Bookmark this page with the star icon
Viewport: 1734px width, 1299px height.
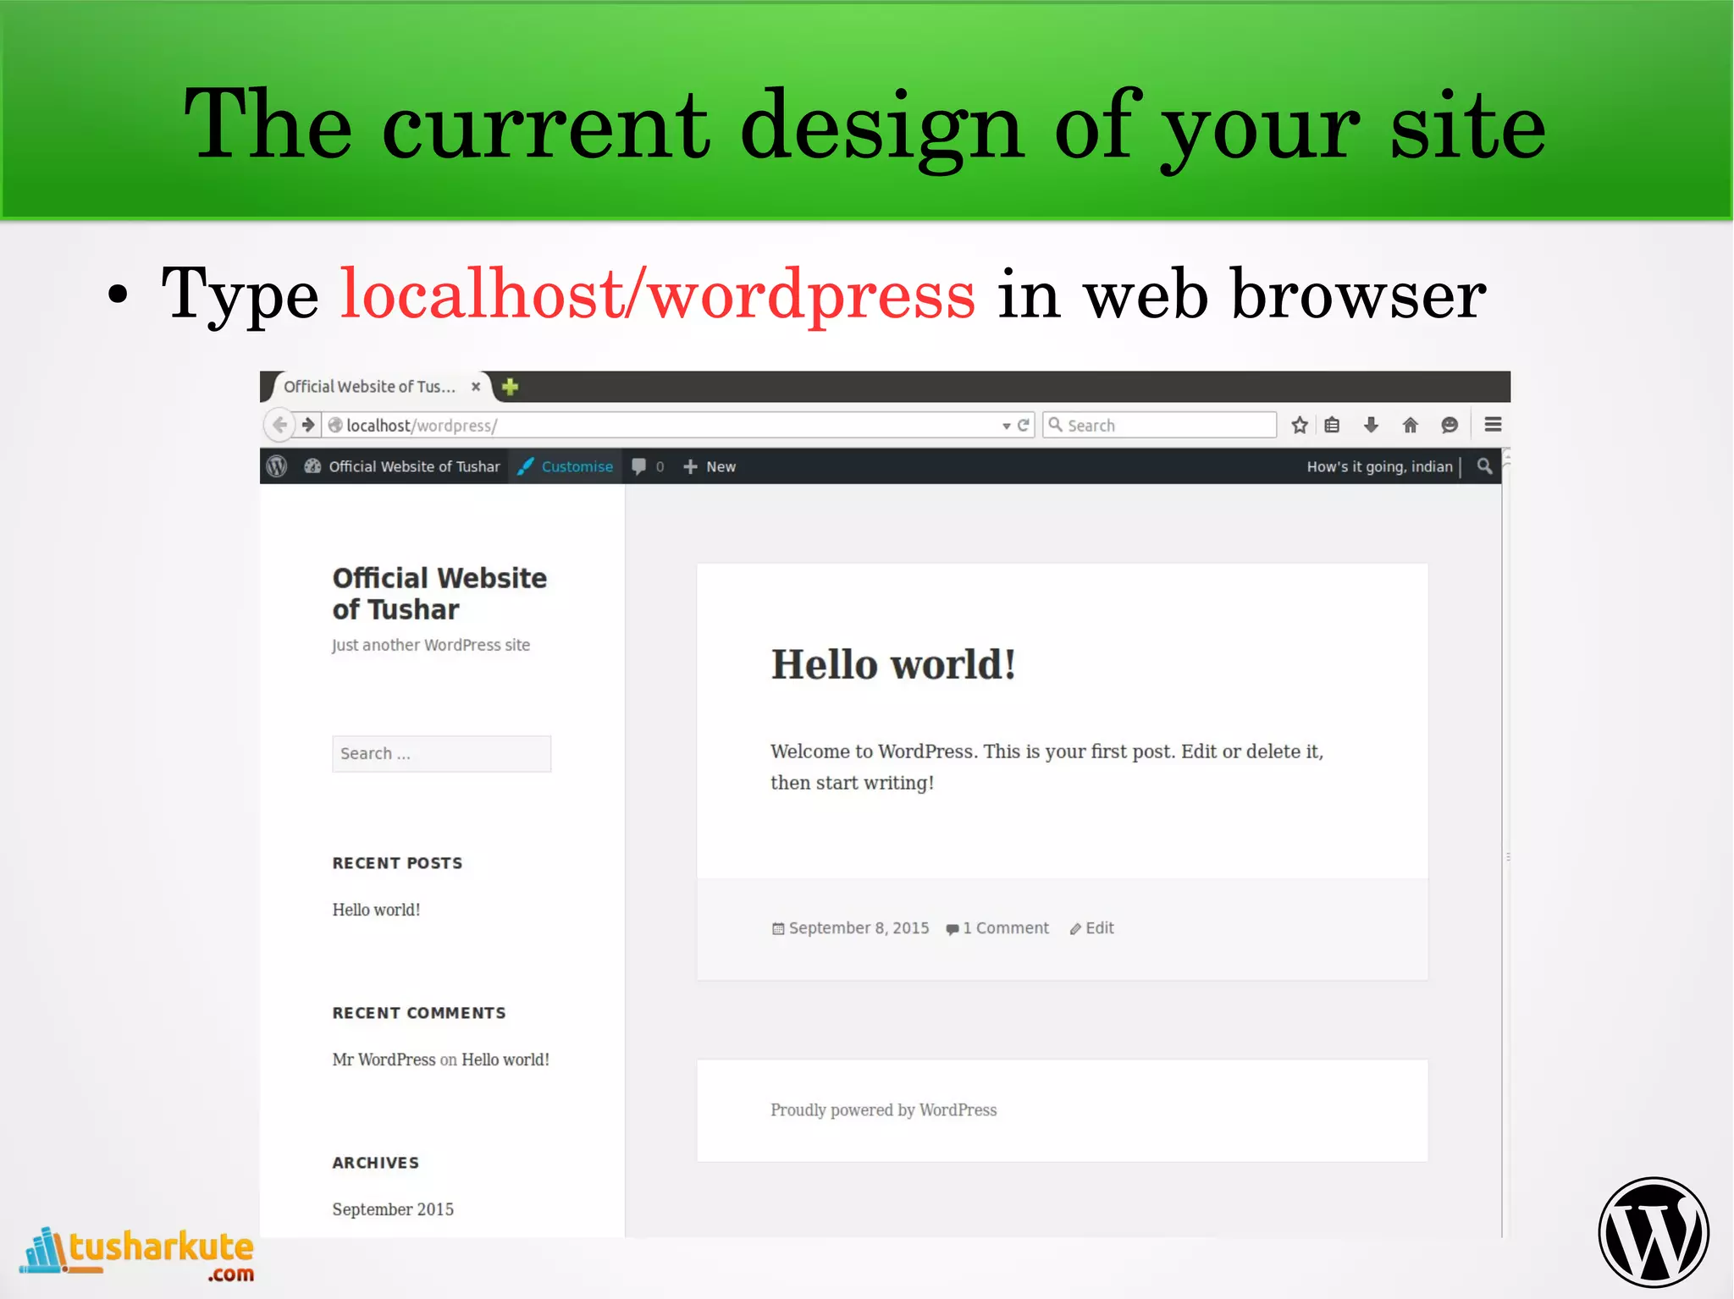click(x=1300, y=425)
